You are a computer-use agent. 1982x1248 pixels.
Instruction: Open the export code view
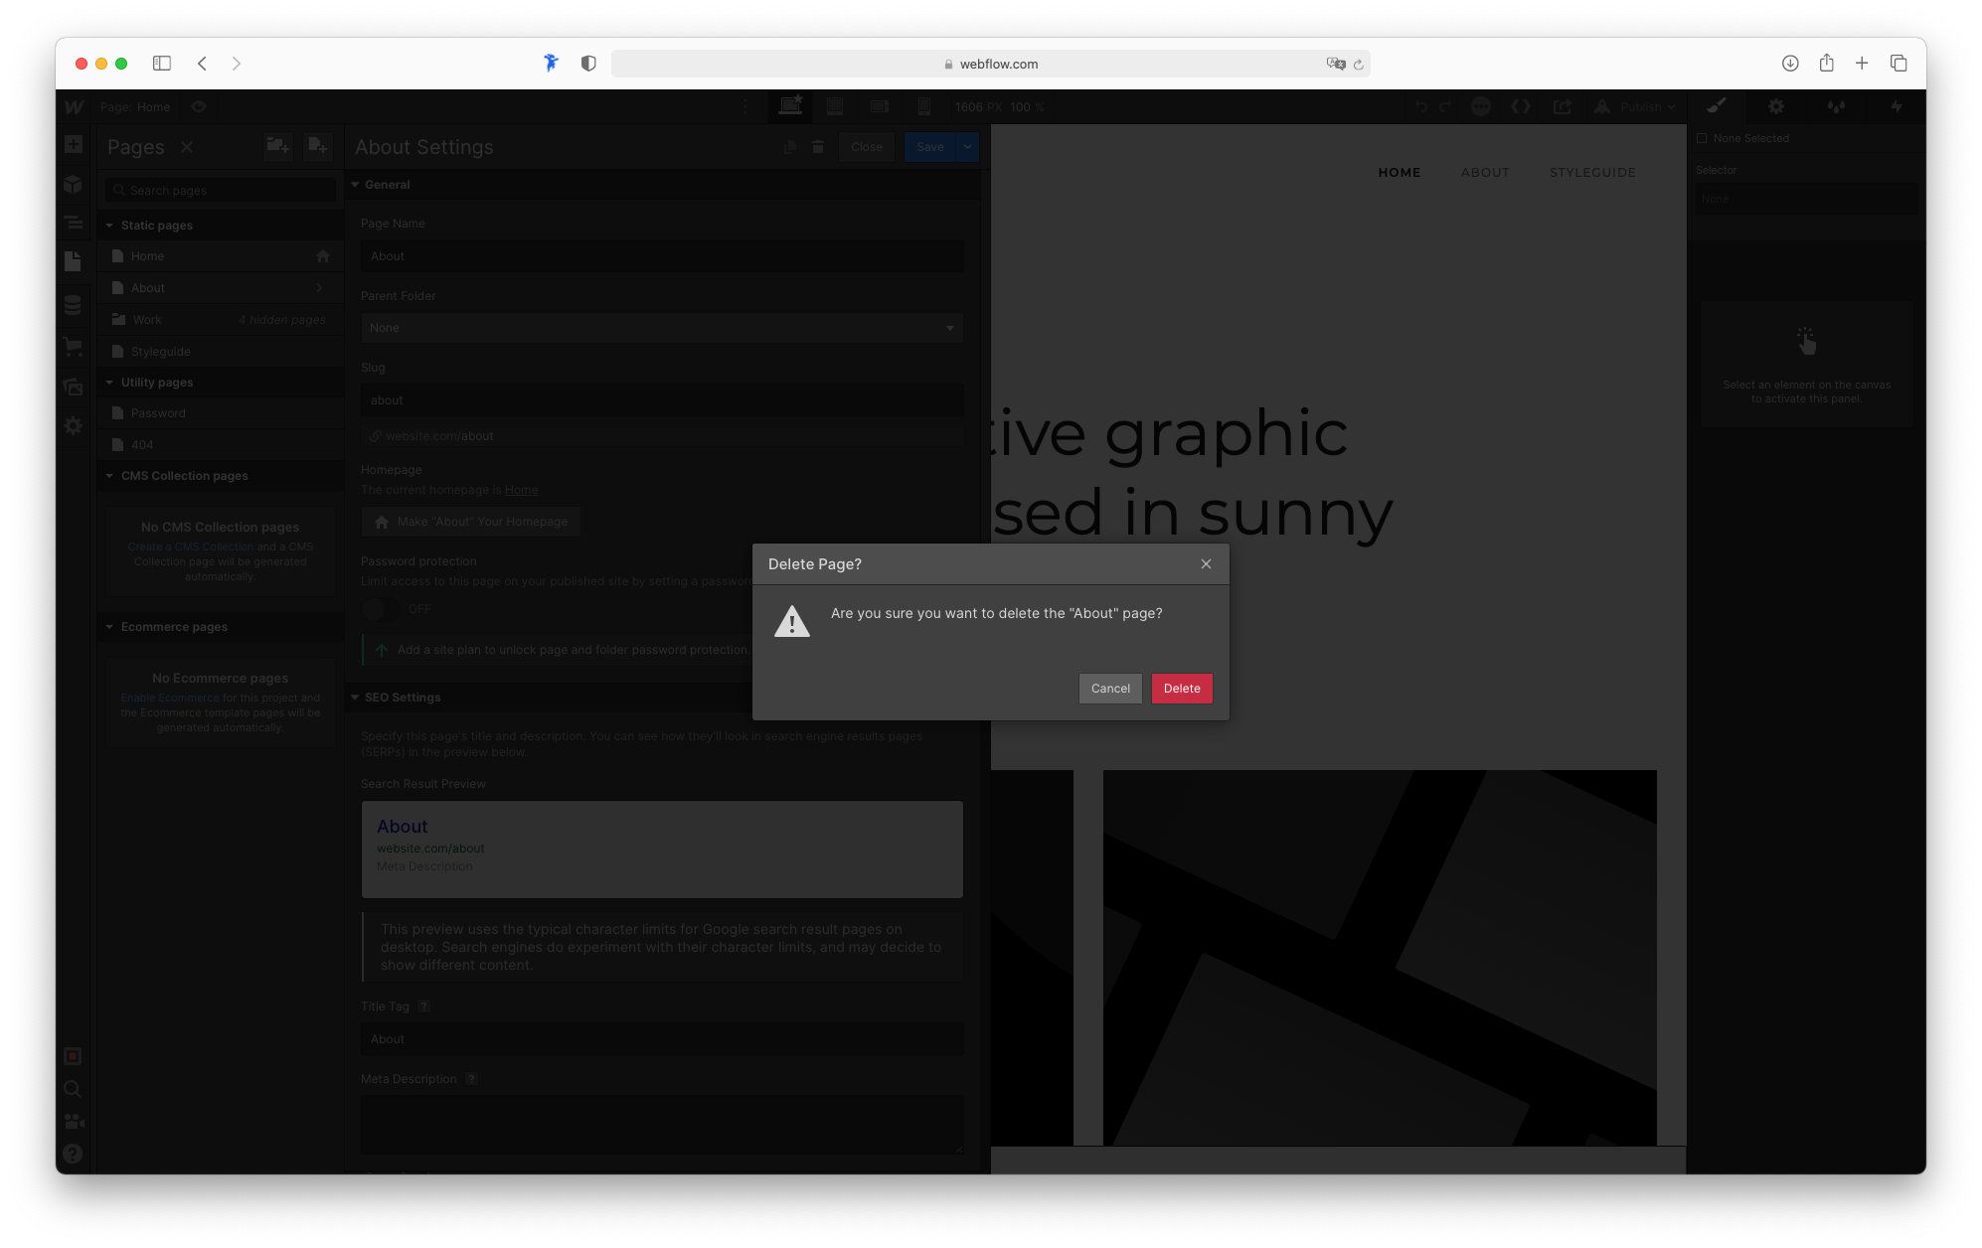(1520, 106)
